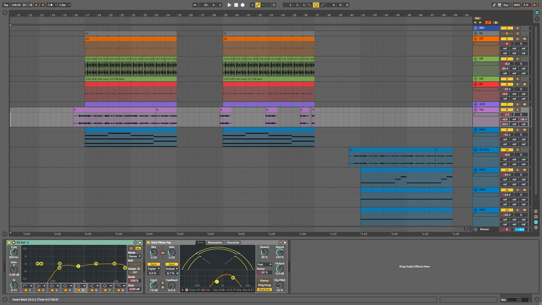Collapse the BA track

[475, 84]
